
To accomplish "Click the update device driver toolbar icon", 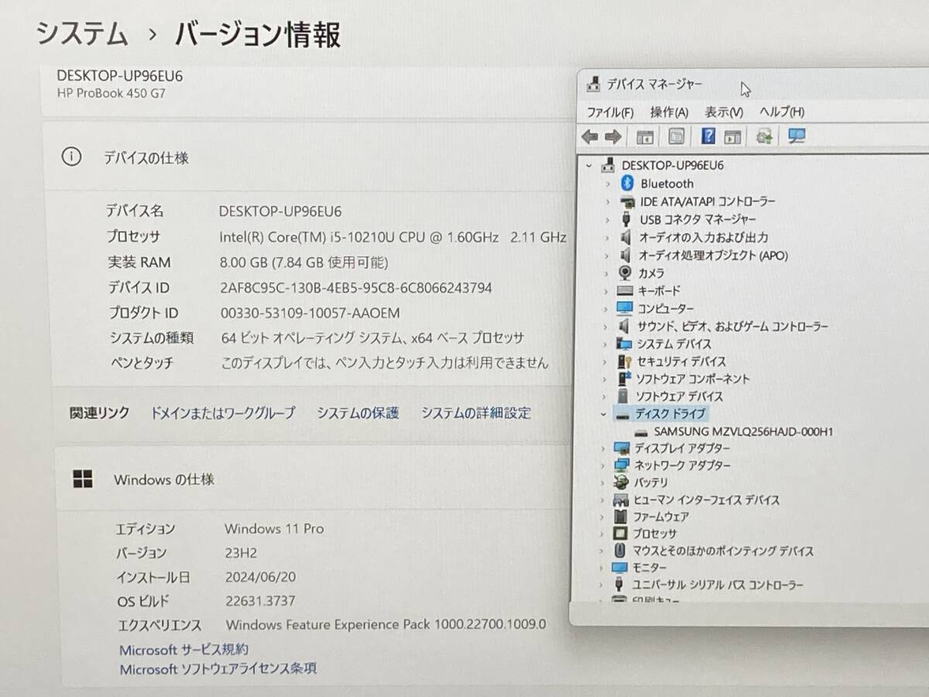I will click(765, 137).
